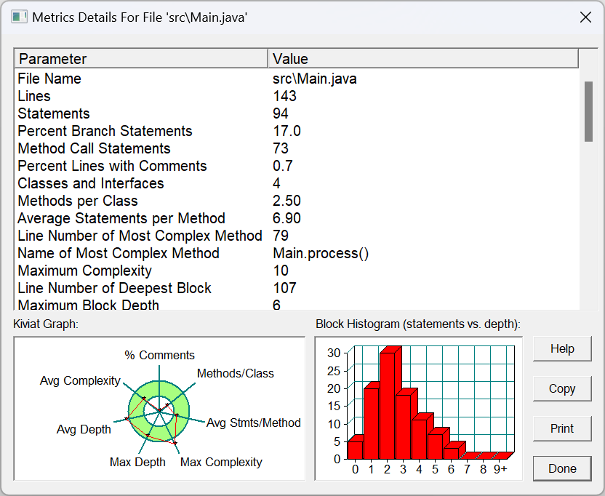Close the Metrics Details window
The width and height of the screenshot is (605, 496).
585,17
